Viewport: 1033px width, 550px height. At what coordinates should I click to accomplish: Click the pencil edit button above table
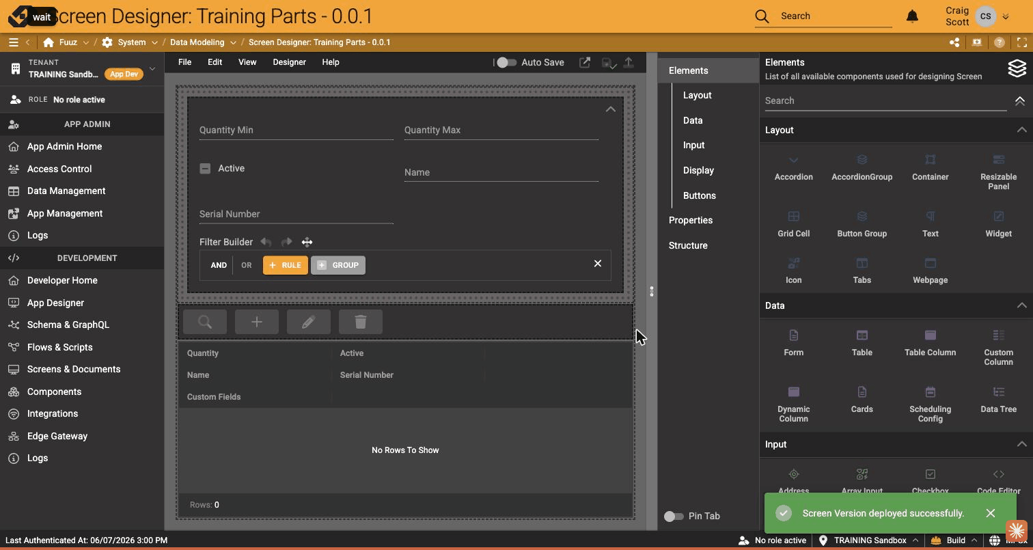pos(309,322)
